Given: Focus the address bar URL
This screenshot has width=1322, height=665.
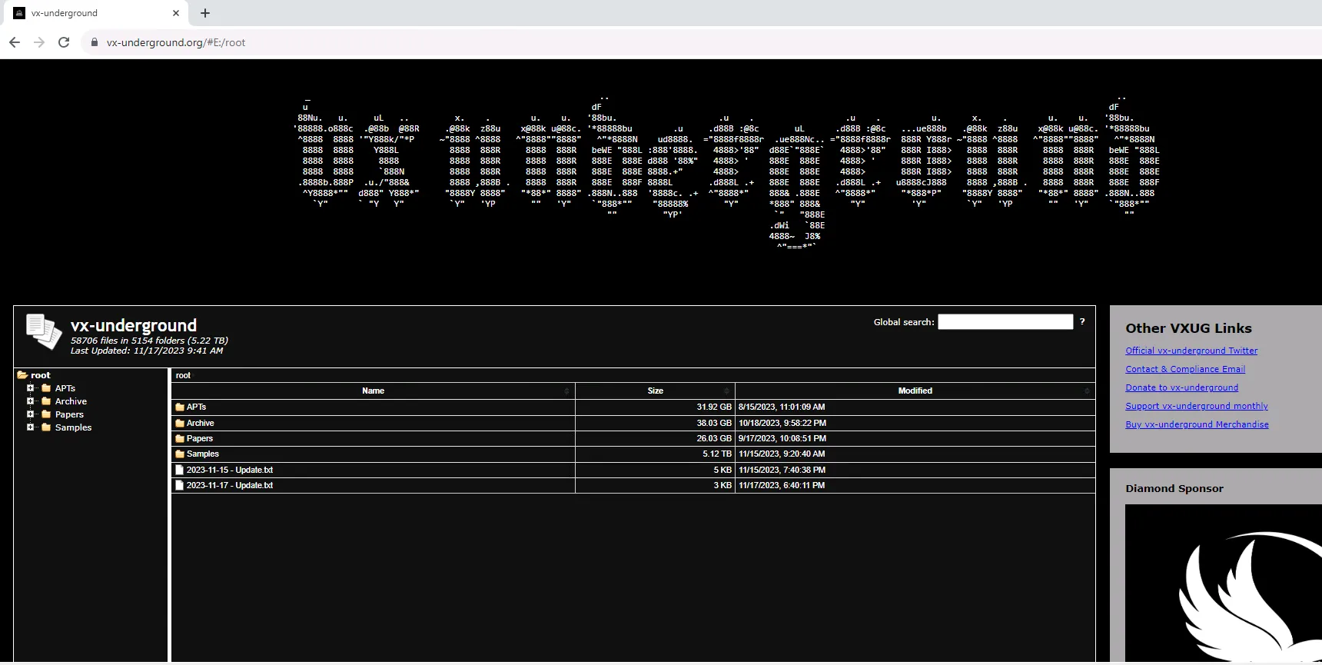Looking at the screenshot, I should (x=176, y=42).
